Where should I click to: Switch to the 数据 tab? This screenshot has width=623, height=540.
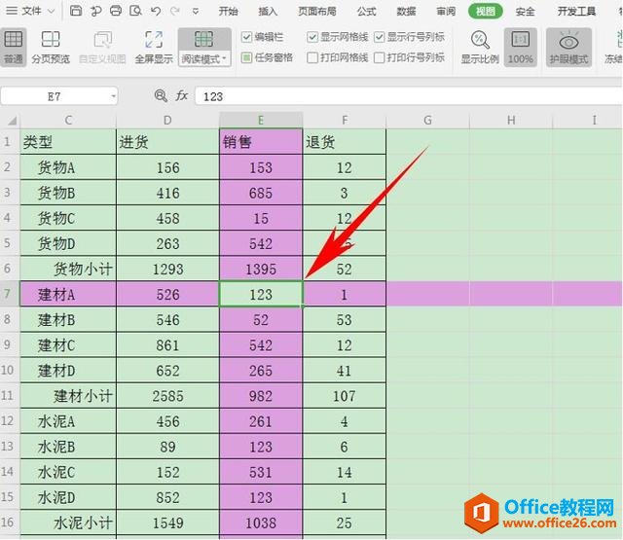(406, 11)
